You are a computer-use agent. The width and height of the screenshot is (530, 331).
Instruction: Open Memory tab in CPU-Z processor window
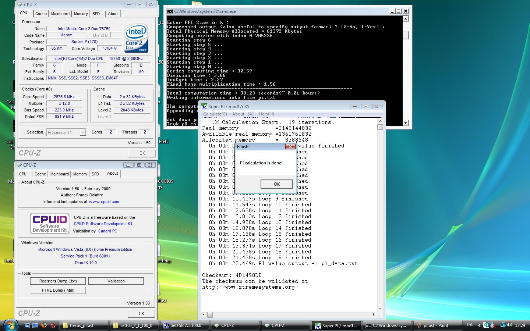click(x=81, y=14)
